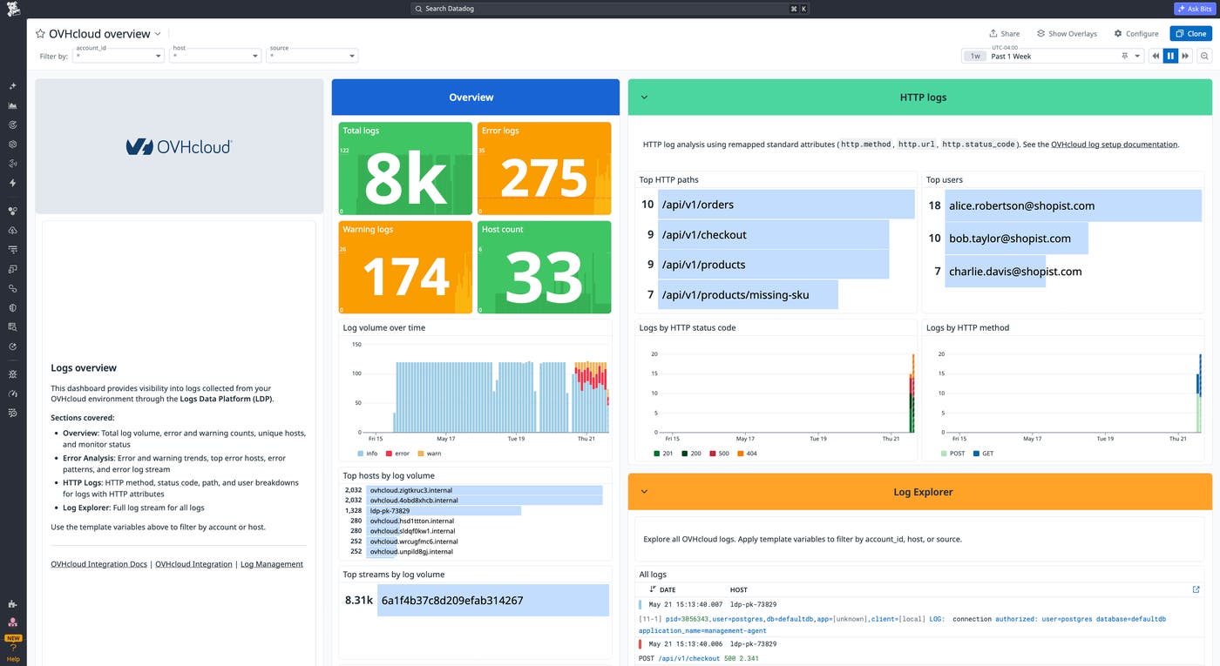Open the area chart sidebar icon

coord(12,105)
